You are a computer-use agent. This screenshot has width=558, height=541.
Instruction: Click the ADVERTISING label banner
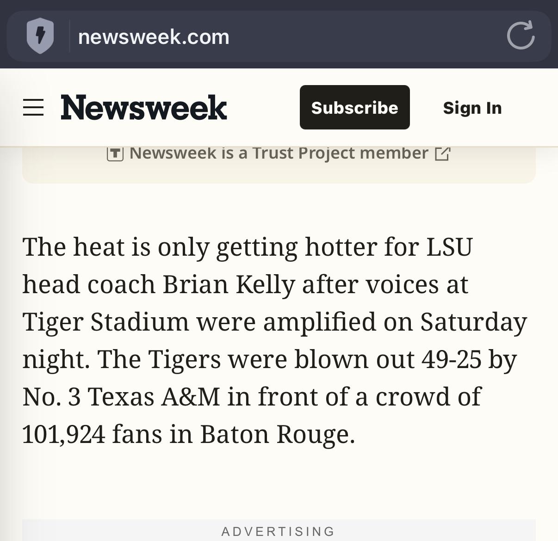click(x=279, y=531)
